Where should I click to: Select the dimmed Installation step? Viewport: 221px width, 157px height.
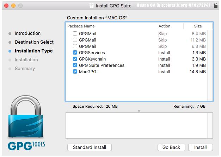26,60
